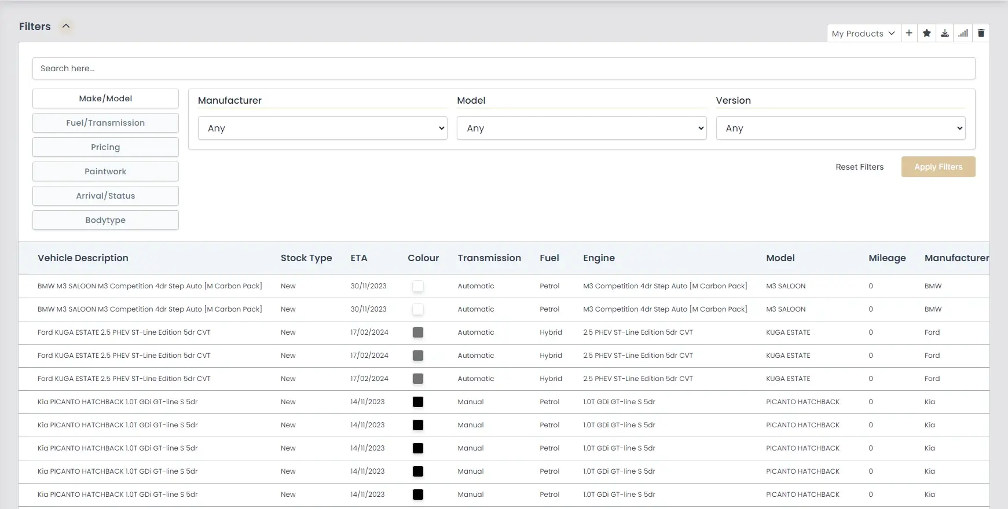The height and width of the screenshot is (509, 1008).
Task: Click ETA 30/11/2023 in first BMW row
Action: click(368, 286)
